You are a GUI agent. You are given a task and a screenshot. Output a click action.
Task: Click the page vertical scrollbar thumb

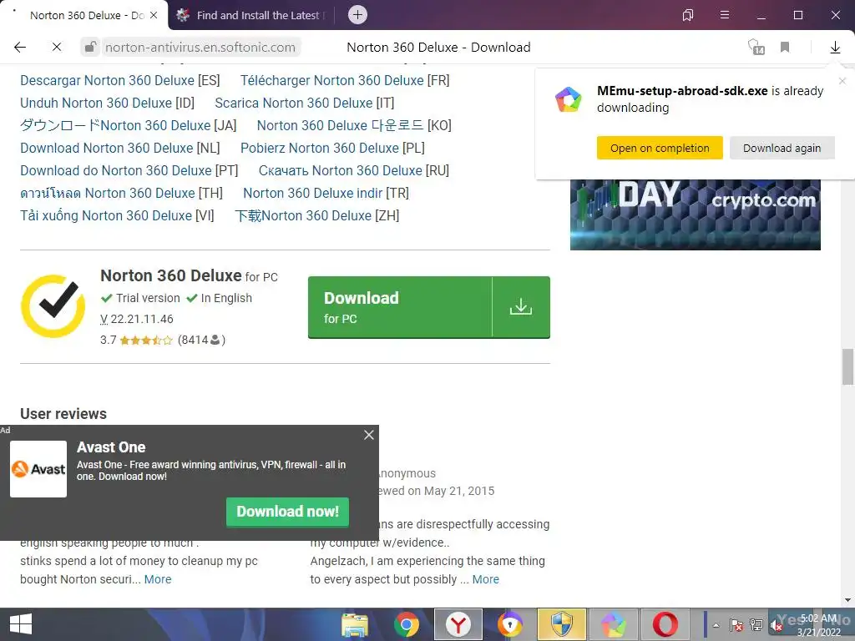847,367
